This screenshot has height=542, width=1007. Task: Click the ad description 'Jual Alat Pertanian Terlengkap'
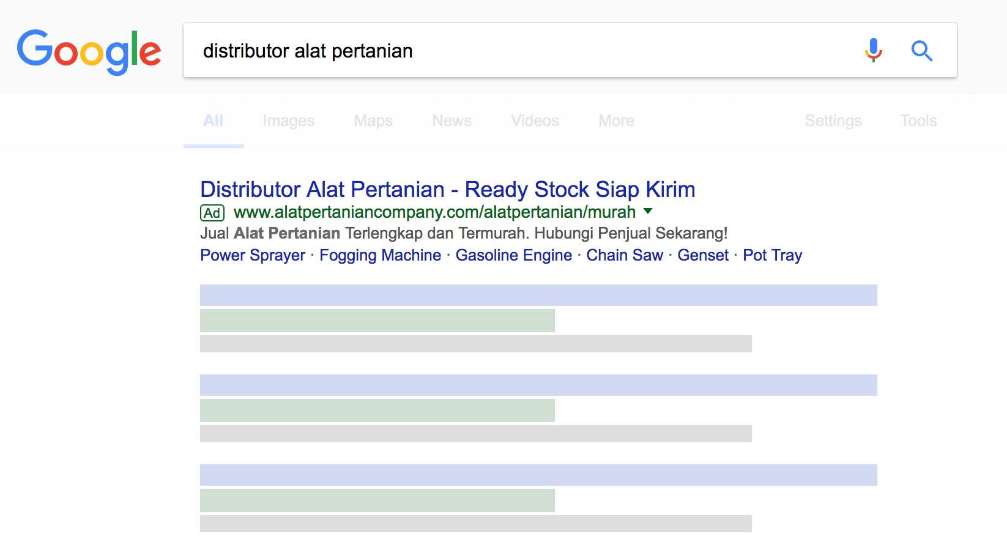pyautogui.click(x=464, y=234)
